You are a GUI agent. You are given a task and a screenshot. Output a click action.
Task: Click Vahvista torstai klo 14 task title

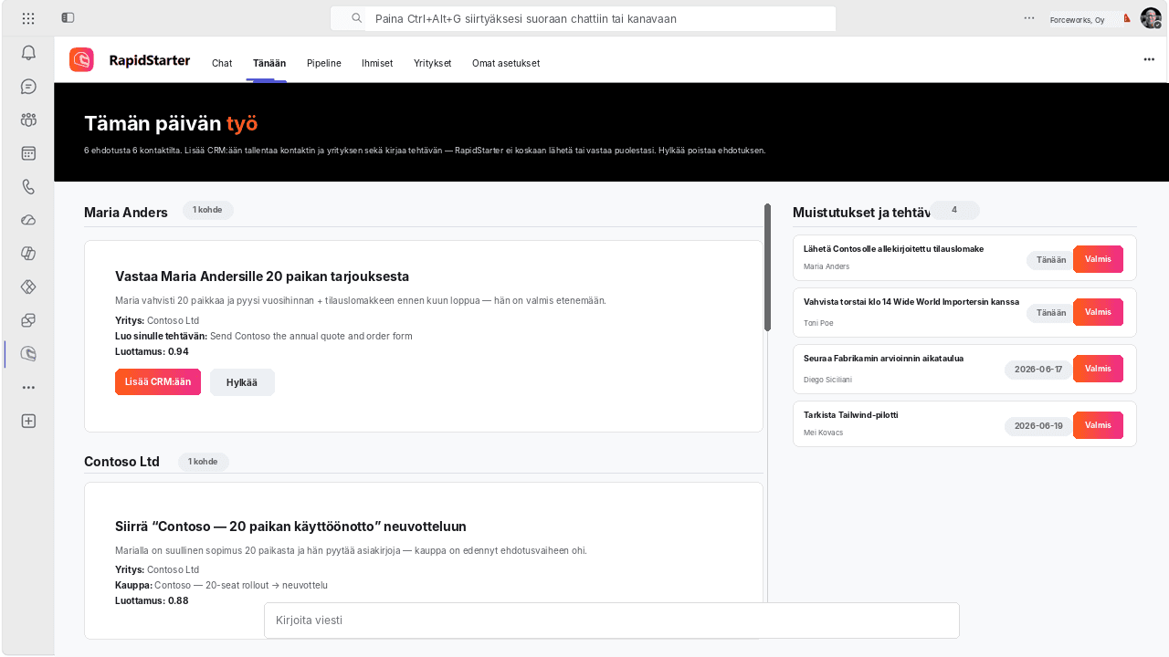click(911, 302)
